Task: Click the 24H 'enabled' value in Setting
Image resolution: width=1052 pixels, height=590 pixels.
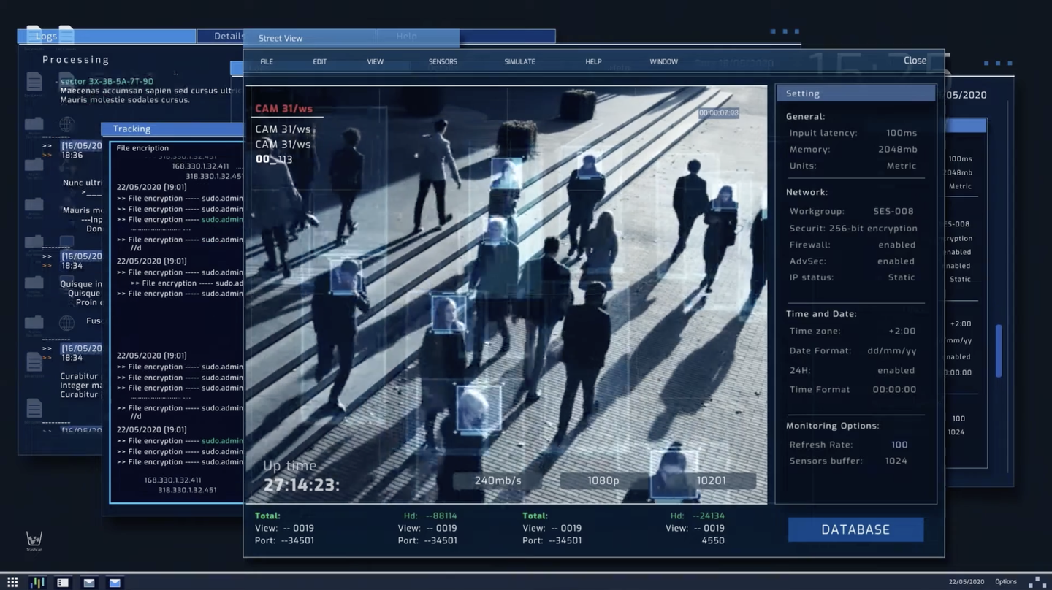Action: [x=896, y=370]
